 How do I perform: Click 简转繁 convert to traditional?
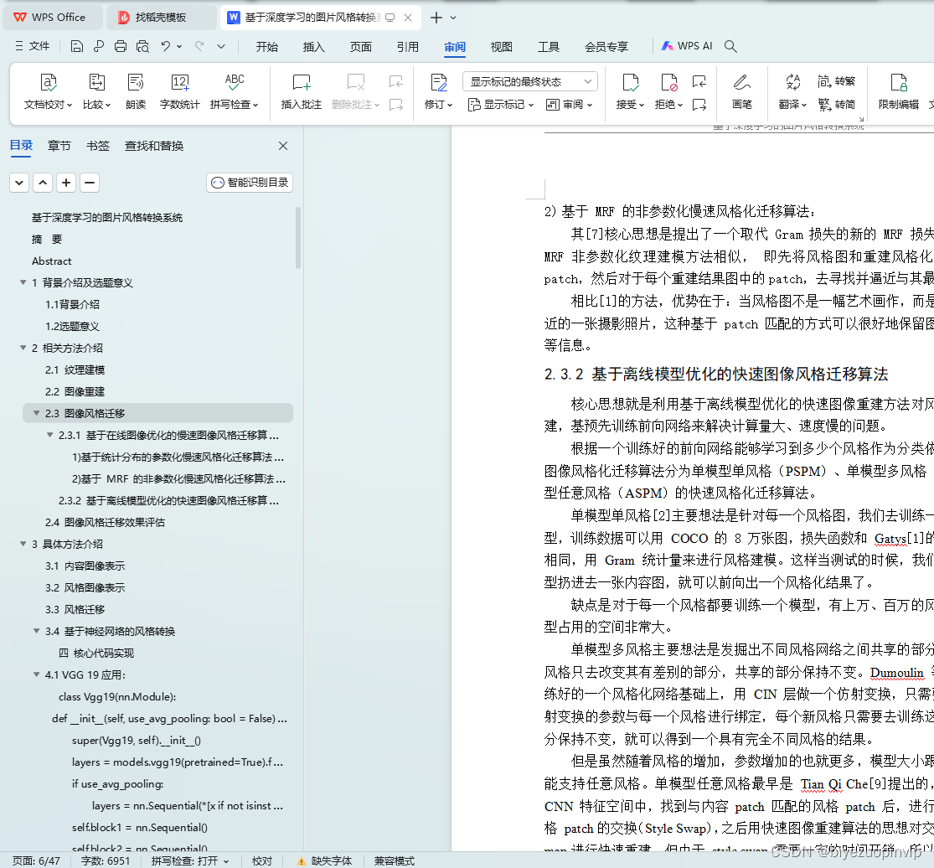point(836,81)
